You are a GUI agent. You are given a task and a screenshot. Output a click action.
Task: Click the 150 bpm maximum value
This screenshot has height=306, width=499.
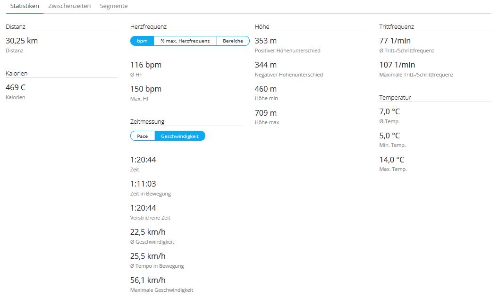pos(146,89)
